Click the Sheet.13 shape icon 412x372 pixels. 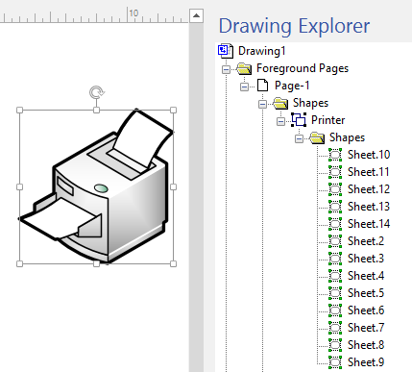[335, 207]
